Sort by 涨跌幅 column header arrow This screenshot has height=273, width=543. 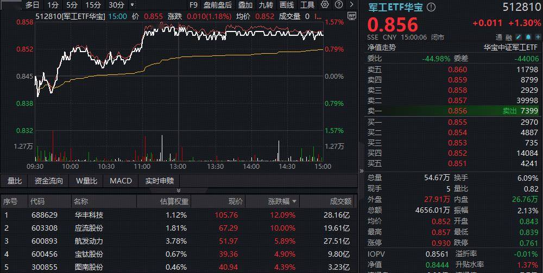click(295, 201)
